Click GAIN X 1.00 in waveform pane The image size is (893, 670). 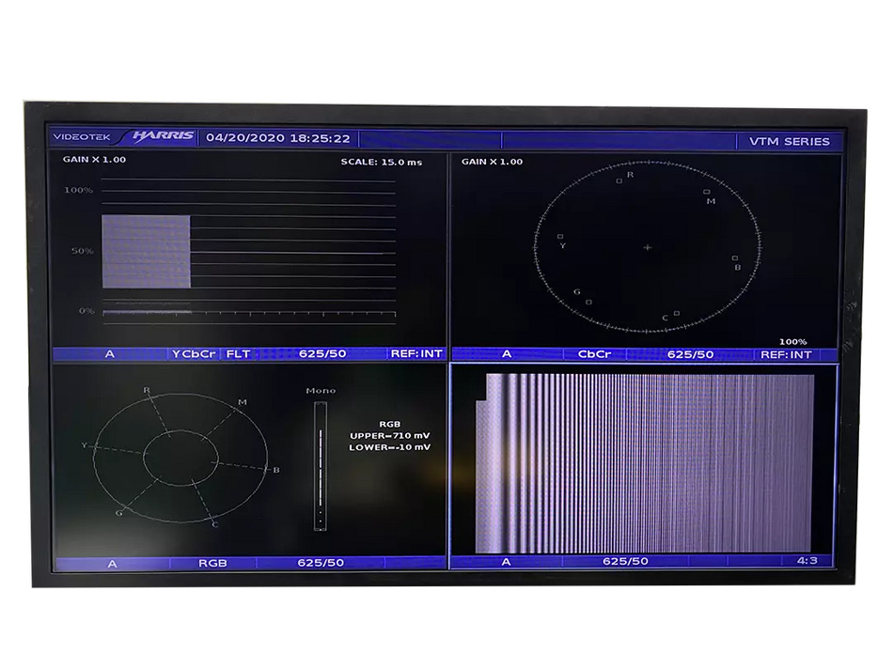[94, 160]
